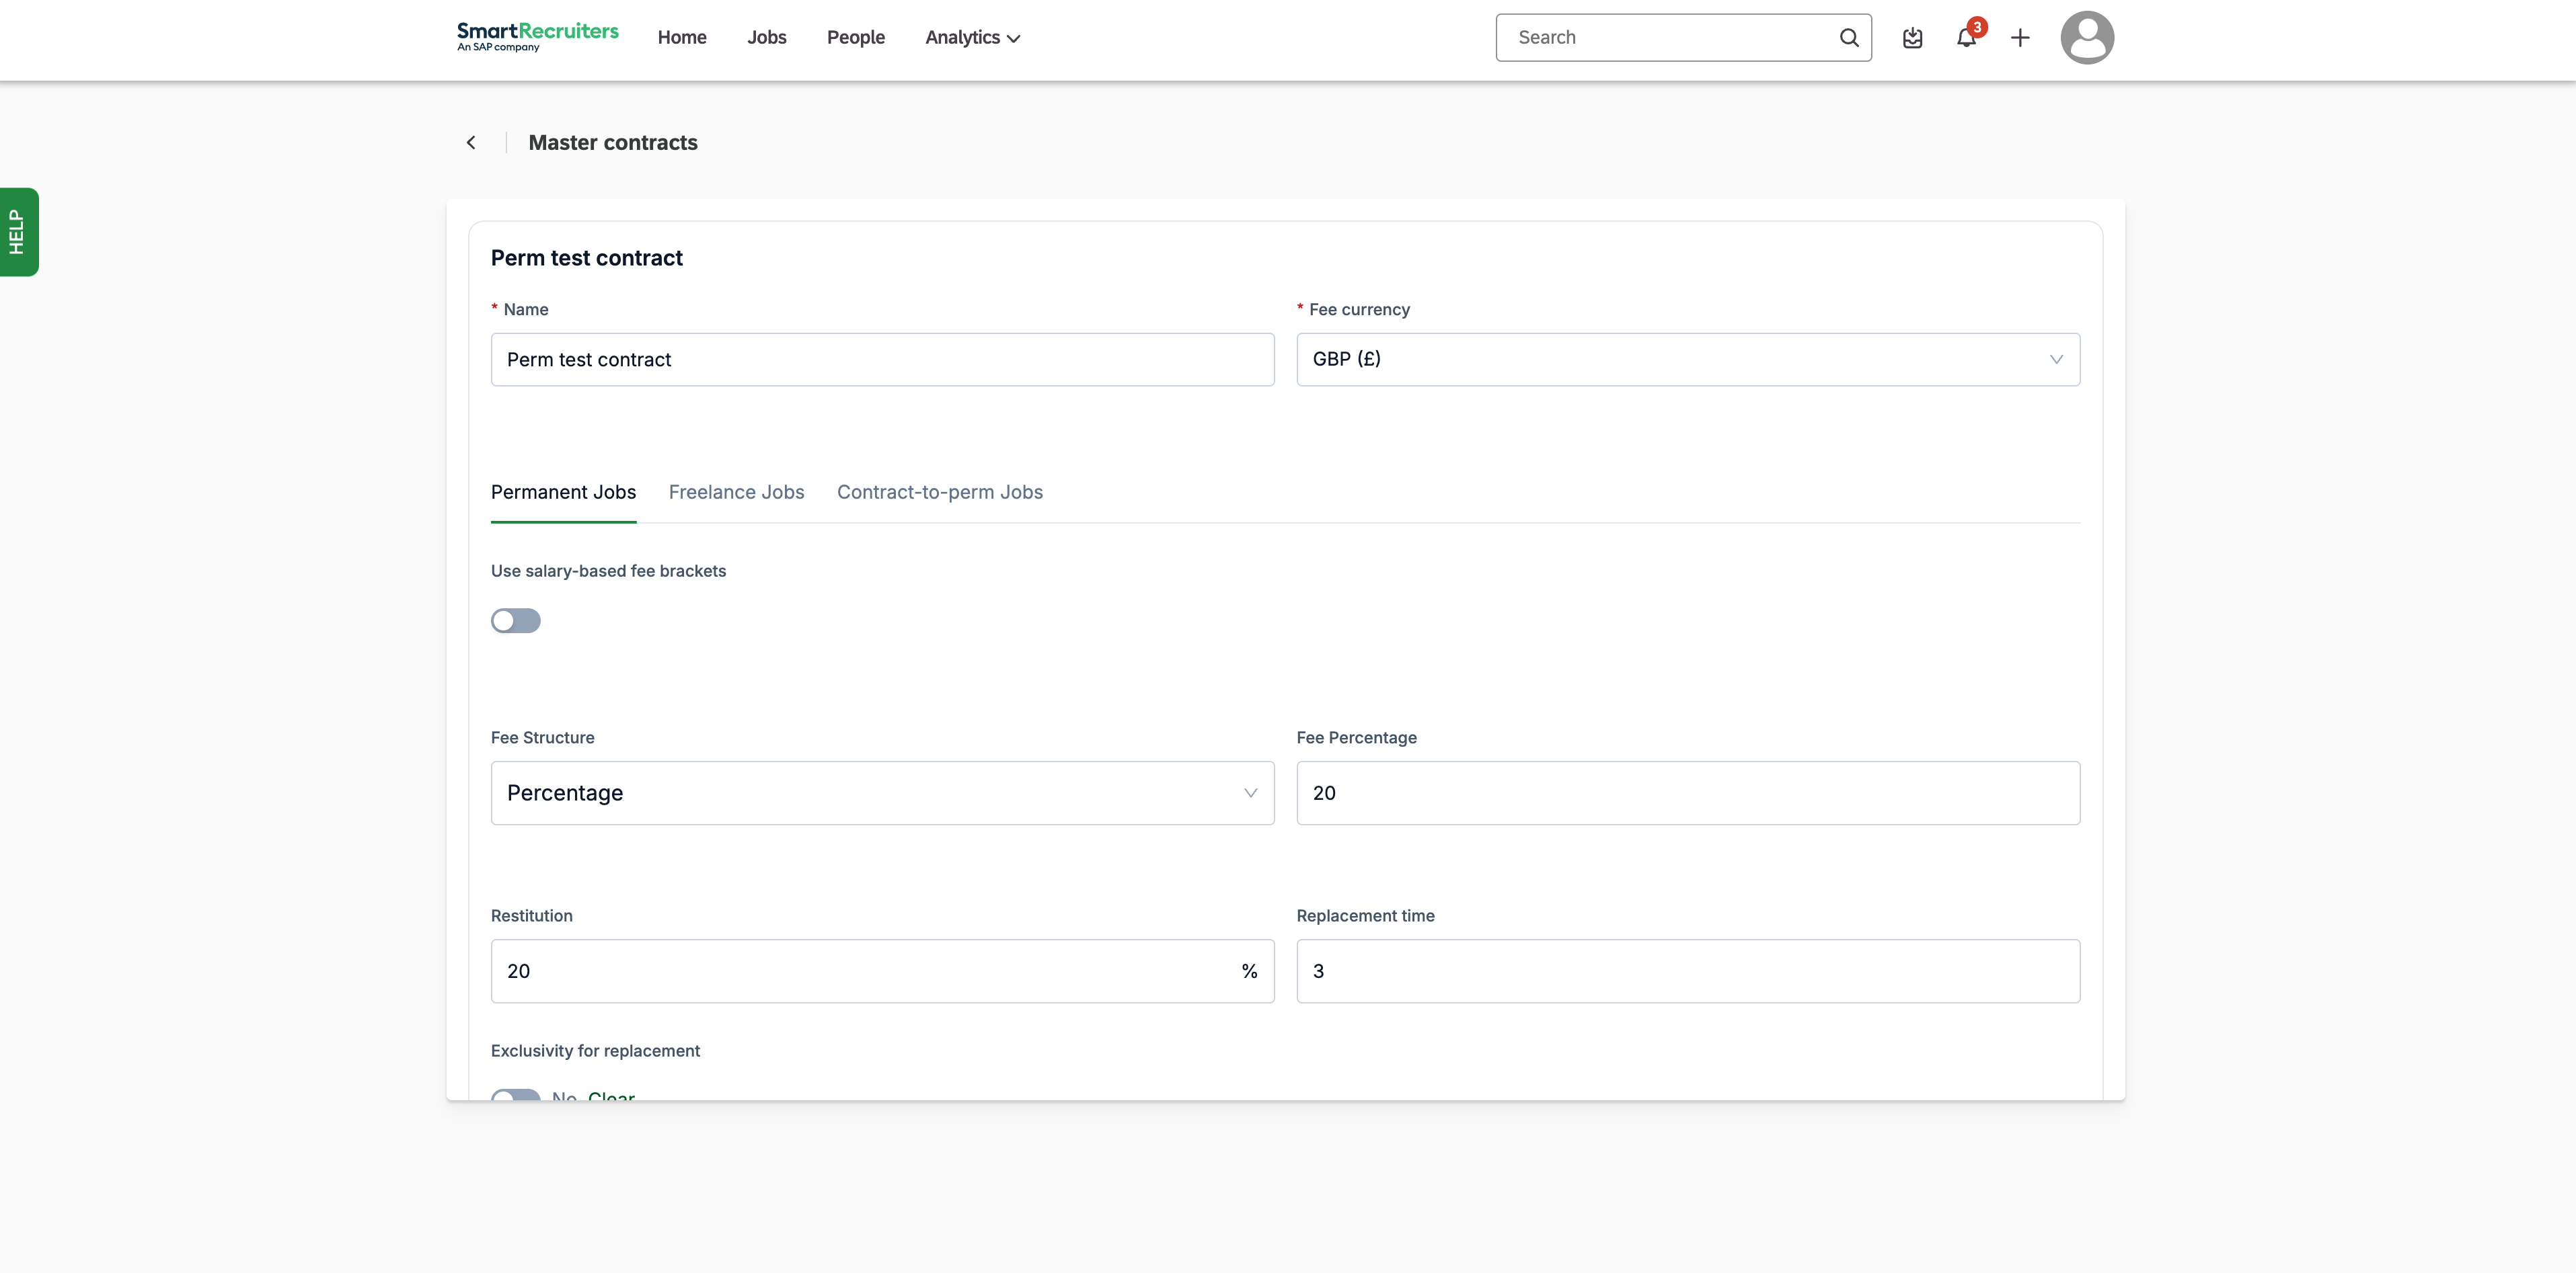The height and width of the screenshot is (1273, 2576).
Task: Click the Replacement time field
Action: pyautogui.click(x=1688, y=971)
